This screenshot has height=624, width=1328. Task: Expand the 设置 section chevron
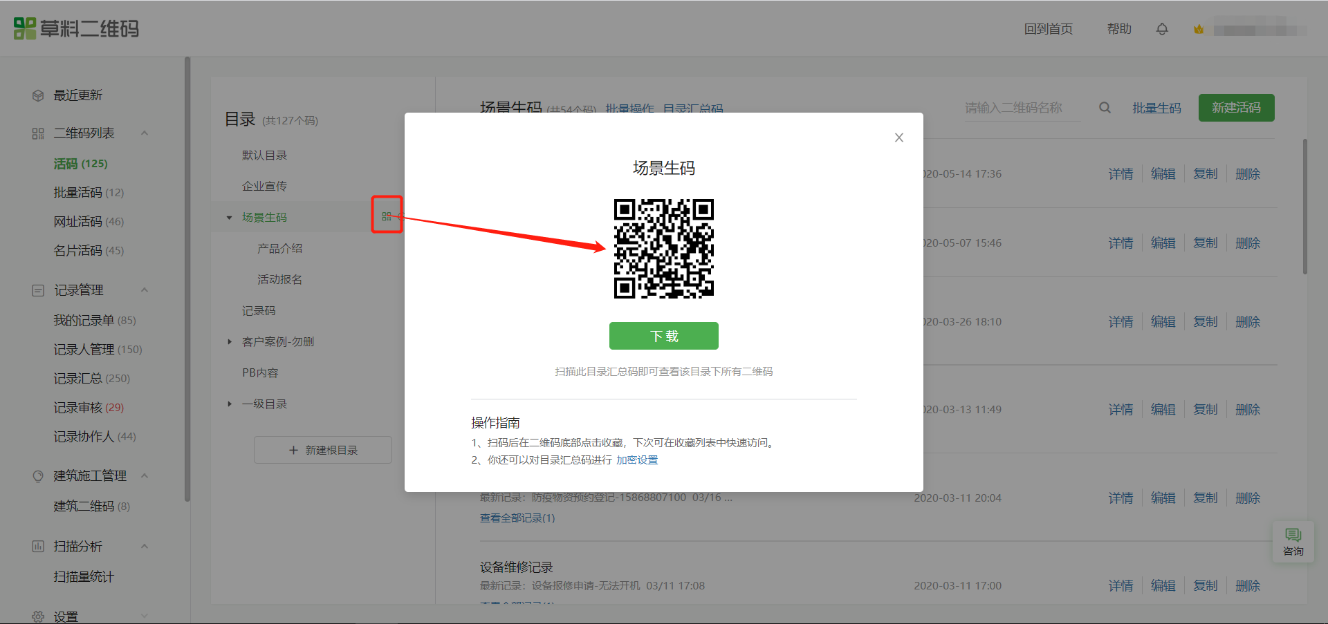(x=145, y=616)
